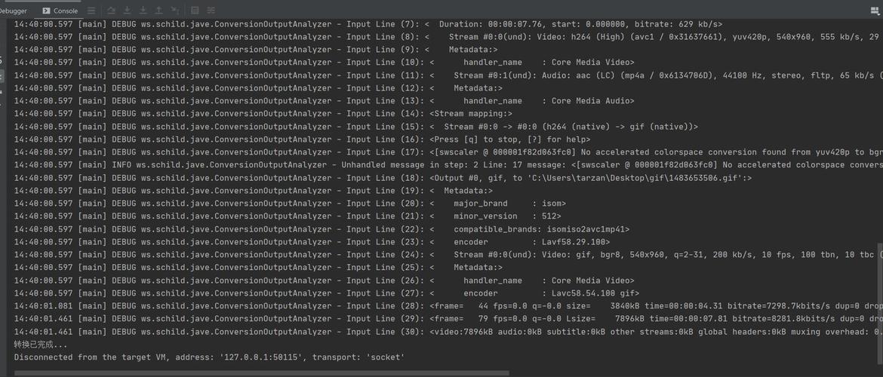Click the Show Execution Point icon beside Console
The height and width of the screenshot is (377, 883).
(x=91, y=11)
